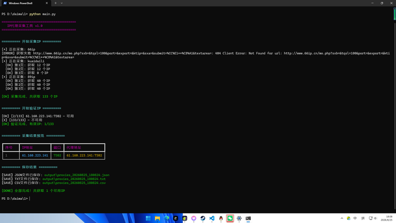The height and width of the screenshot is (223, 396).
Task: Launch Steam from the taskbar
Action: [203, 218]
